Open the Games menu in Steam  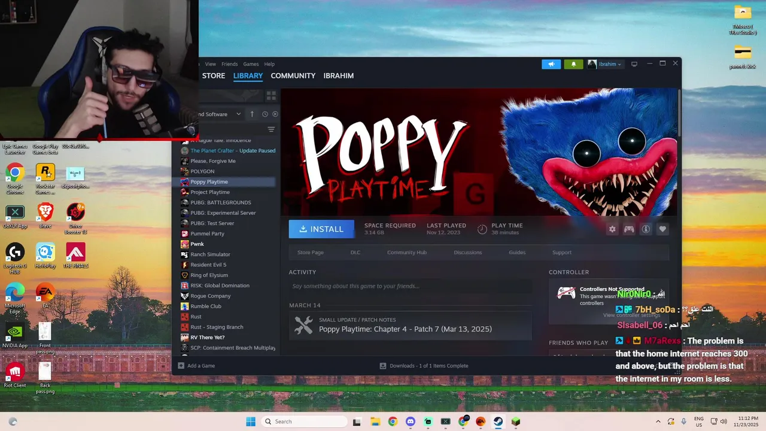pos(251,64)
